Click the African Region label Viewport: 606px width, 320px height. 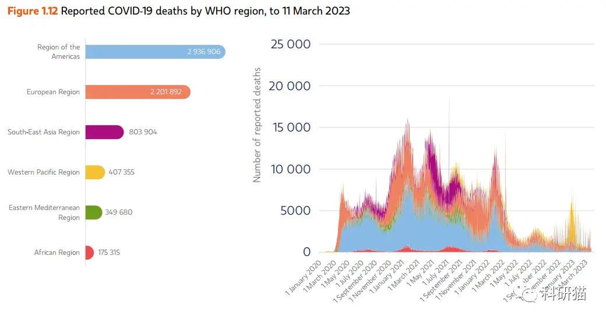pyautogui.click(x=57, y=253)
